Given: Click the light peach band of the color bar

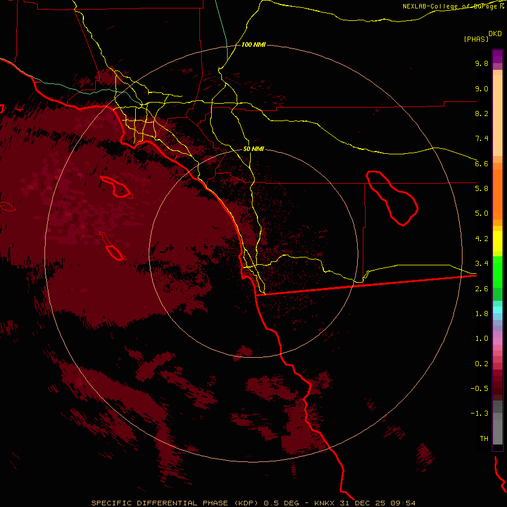Looking at the screenshot, I should tap(497, 115).
